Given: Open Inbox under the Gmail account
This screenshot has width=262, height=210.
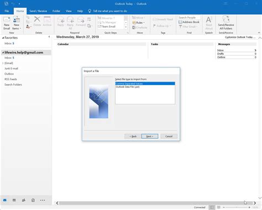Looking at the screenshot, I should point(9,58).
